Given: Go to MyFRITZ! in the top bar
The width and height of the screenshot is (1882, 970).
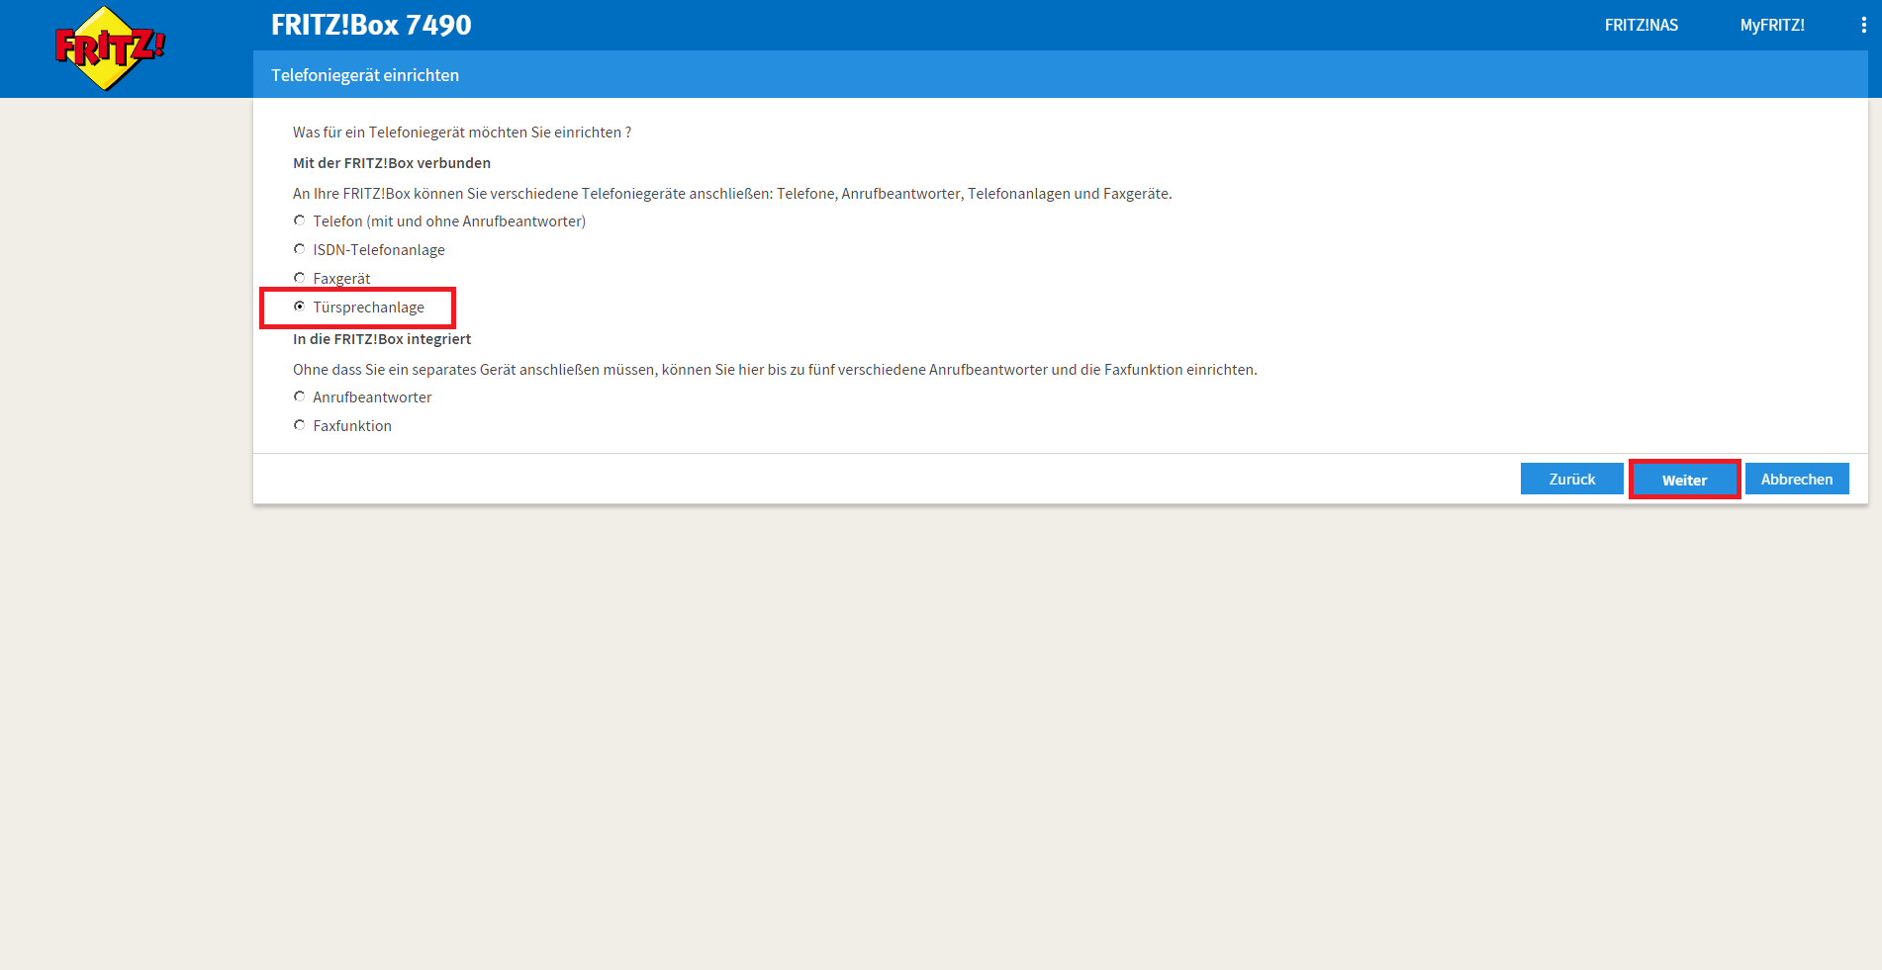Looking at the screenshot, I should coord(1771,25).
